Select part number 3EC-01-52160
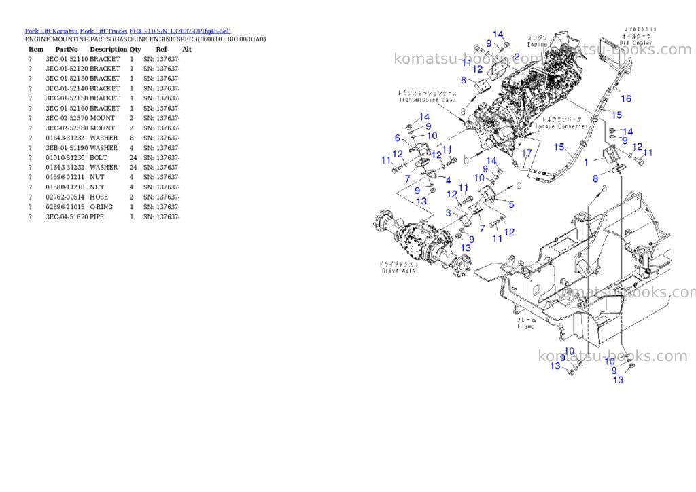This screenshot has height=492, width=696. [67, 108]
